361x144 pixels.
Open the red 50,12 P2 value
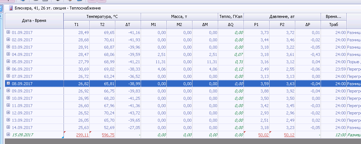click(x=289, y=135)
